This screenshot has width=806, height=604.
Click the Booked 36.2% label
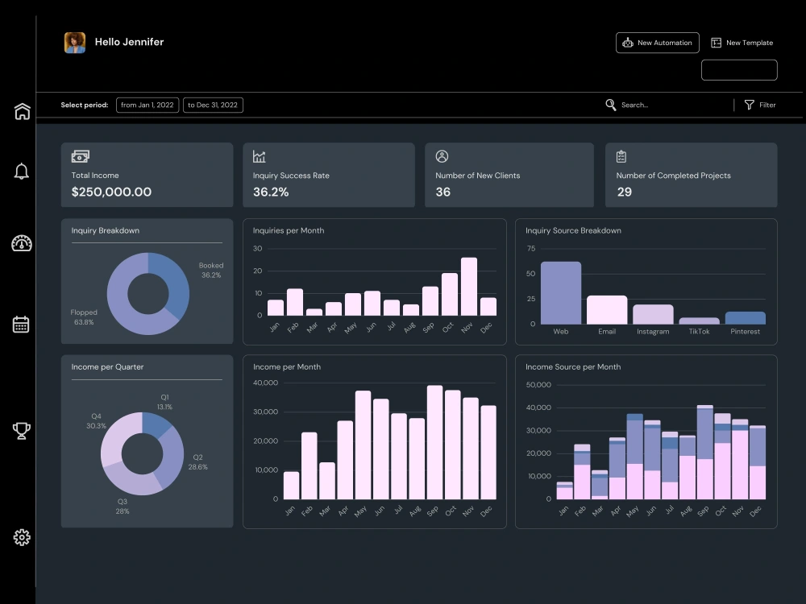coord(211,270)
